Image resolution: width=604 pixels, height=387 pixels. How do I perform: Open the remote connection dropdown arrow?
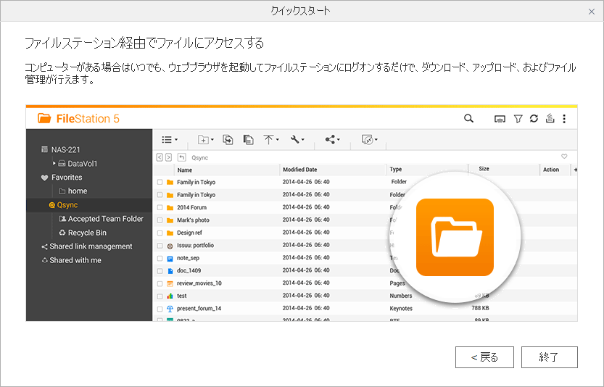pyautogui.click(x=376, y=140)
